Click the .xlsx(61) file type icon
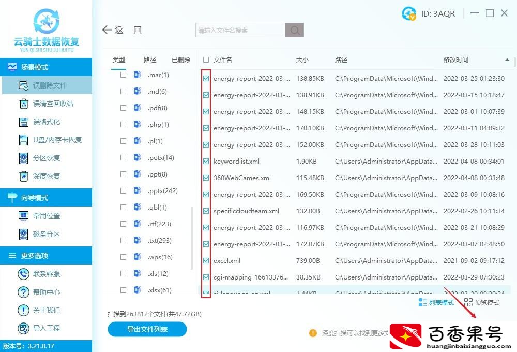The image size is (517, 352). [x=138, y=290]
